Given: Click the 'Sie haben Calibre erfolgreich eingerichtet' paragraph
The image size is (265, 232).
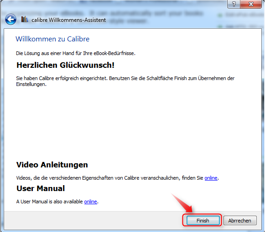Looking at the screenshot, I should pos(125,81).
